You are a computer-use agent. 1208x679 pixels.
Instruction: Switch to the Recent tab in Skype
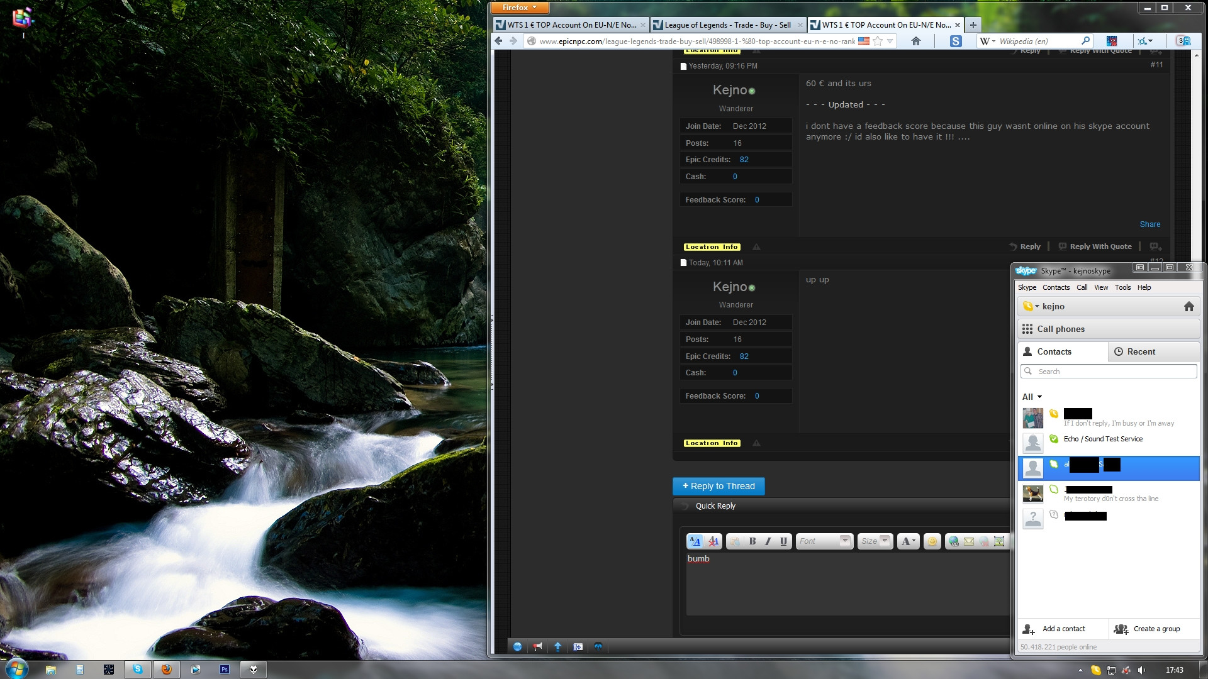1153,351
